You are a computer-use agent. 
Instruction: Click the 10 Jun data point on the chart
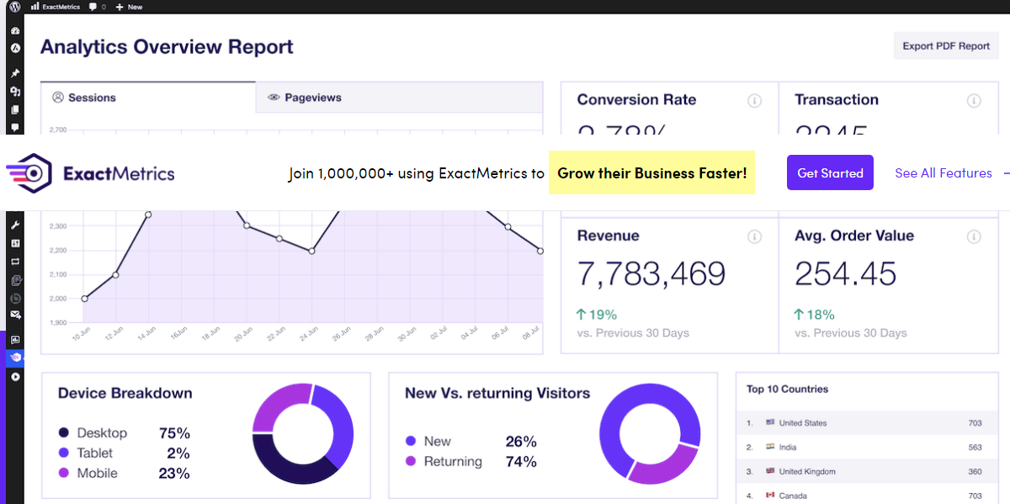[x=85, y=299]
